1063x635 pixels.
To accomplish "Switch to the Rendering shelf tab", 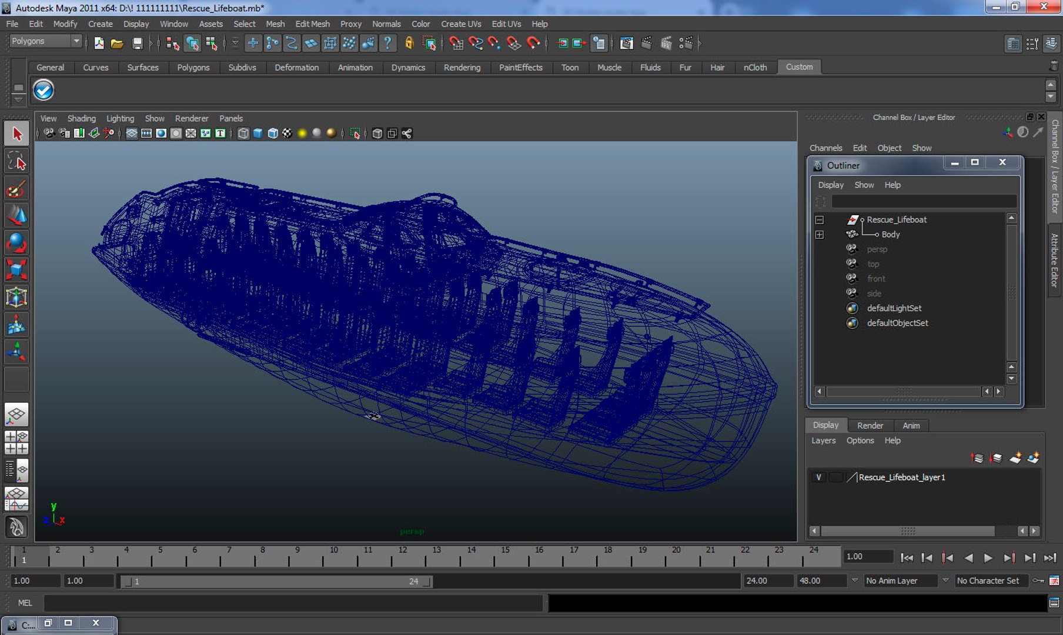I will pos(462,68).
